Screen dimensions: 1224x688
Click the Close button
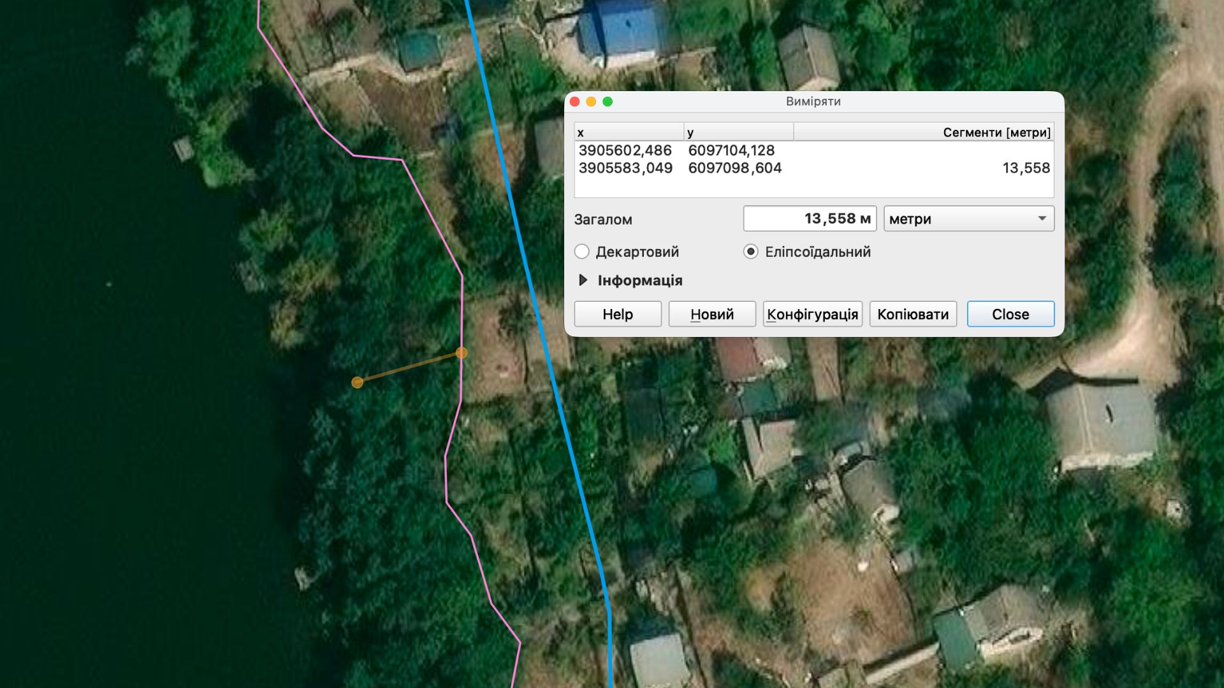tap(1010, 314)
